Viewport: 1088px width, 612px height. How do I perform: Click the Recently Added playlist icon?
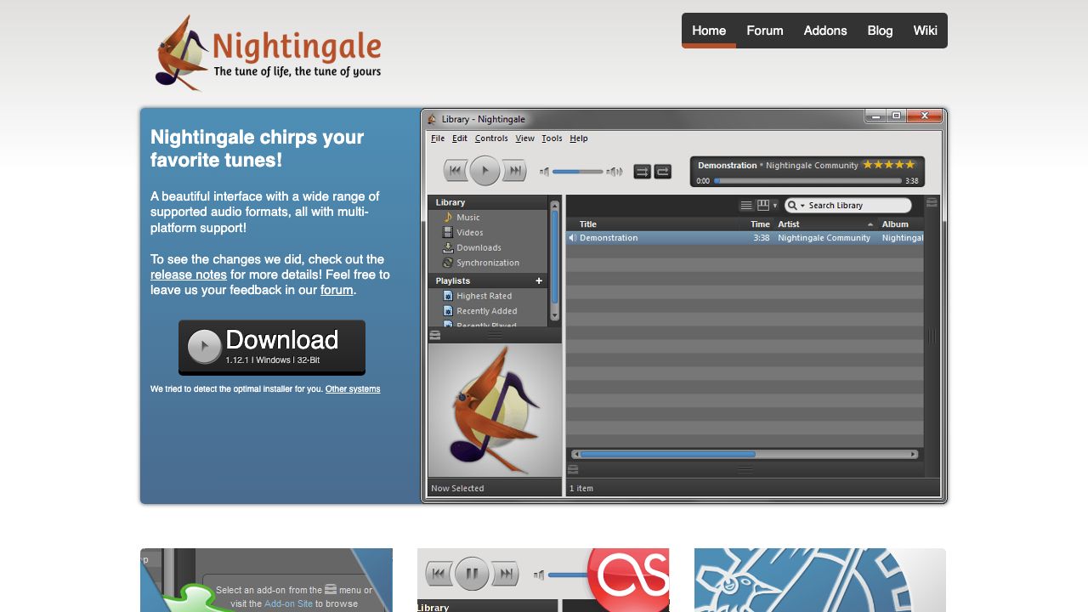[x=448, y=311]
